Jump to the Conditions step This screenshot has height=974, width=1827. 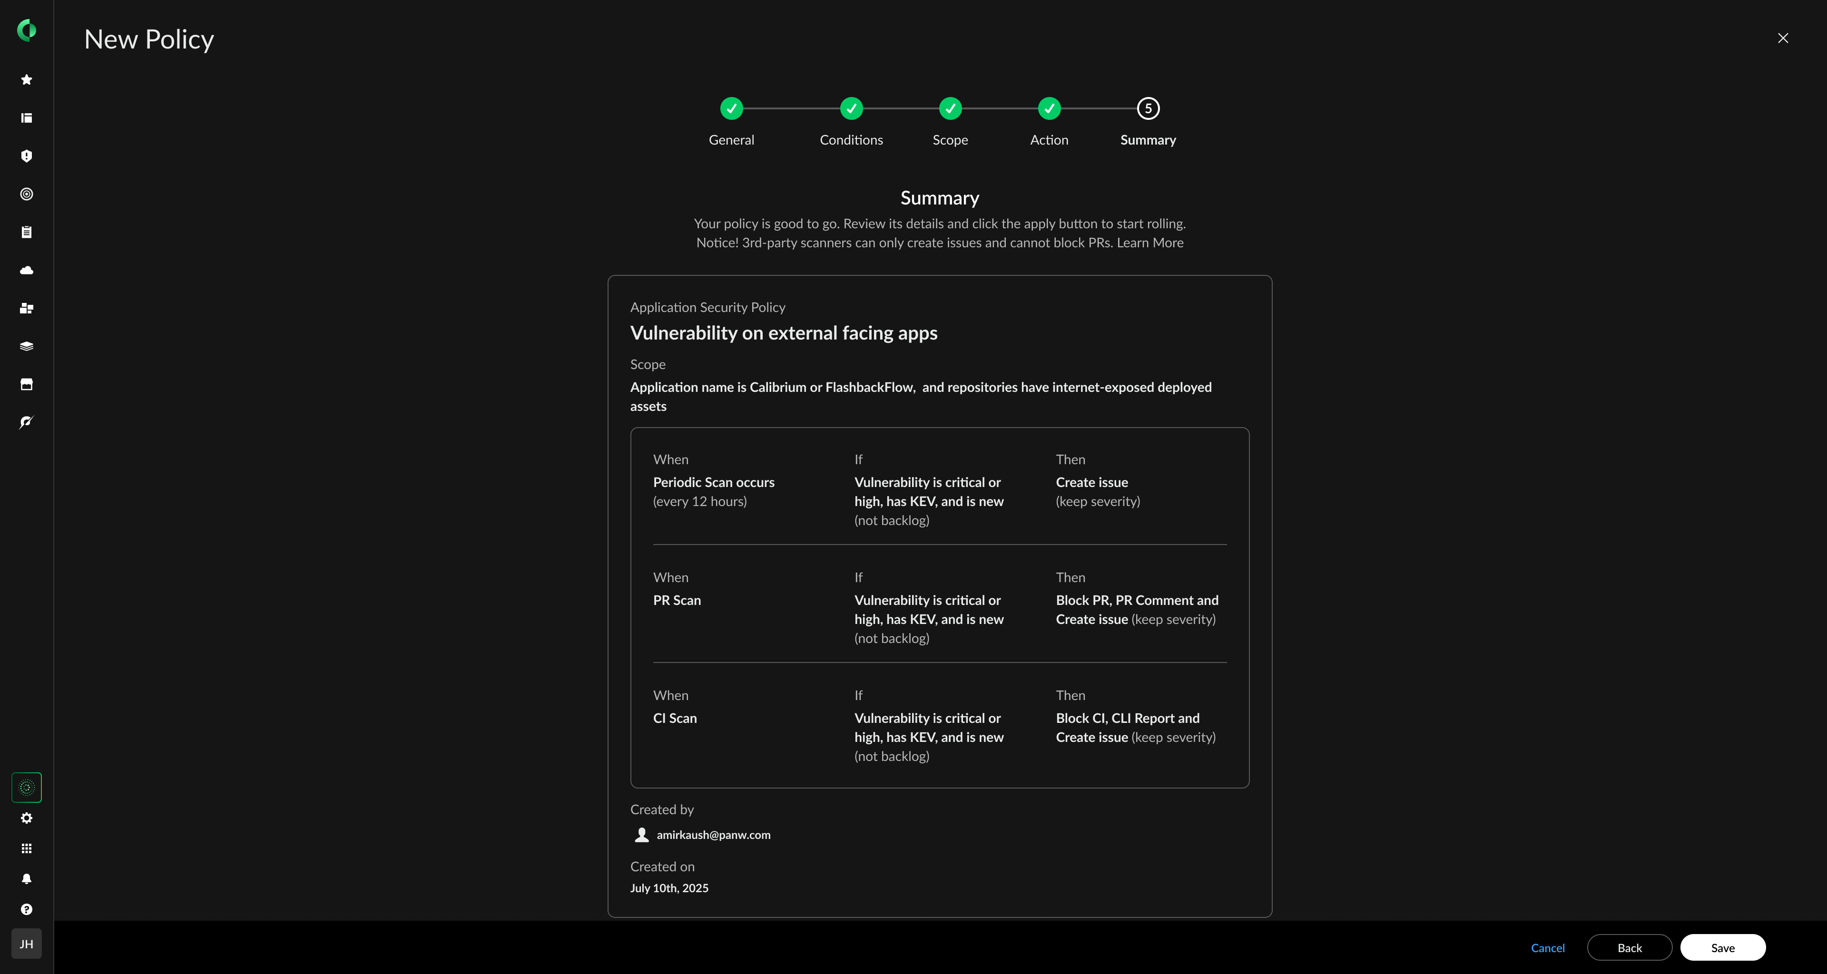[x=851, y=108]
